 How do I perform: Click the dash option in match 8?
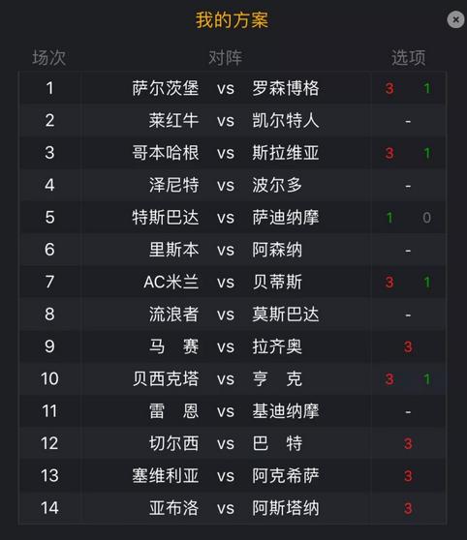click(408, 315)
